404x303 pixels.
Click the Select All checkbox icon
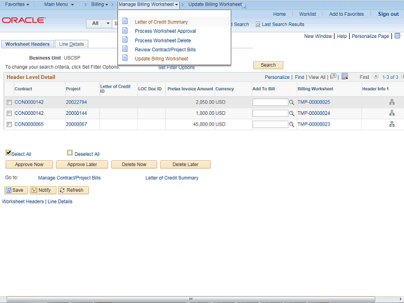pyautogui.click(x=8, y=153)
